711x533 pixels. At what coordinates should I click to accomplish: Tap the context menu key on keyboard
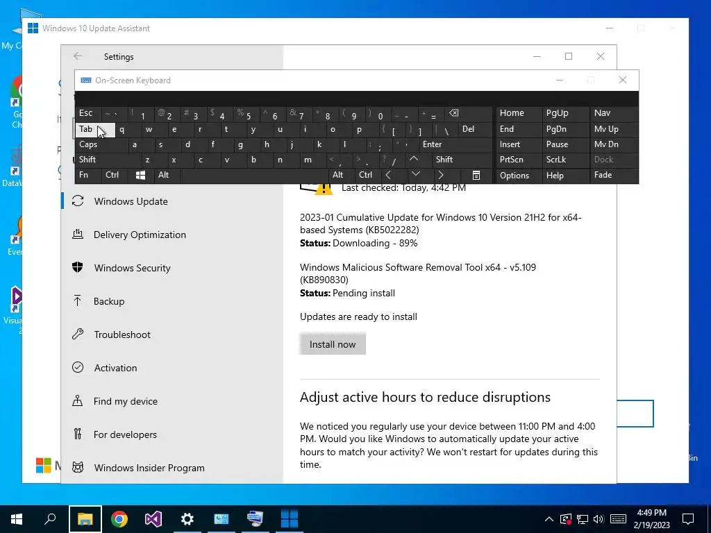[476, 176]
